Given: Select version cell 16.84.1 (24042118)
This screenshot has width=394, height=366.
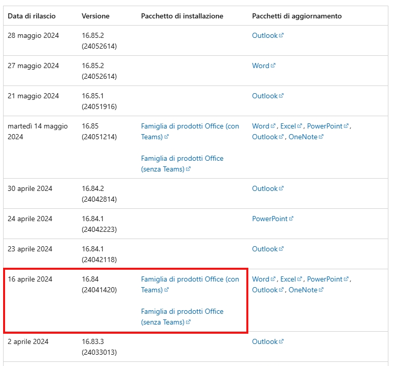Looking at the screenshot, I should coord(99,254).
